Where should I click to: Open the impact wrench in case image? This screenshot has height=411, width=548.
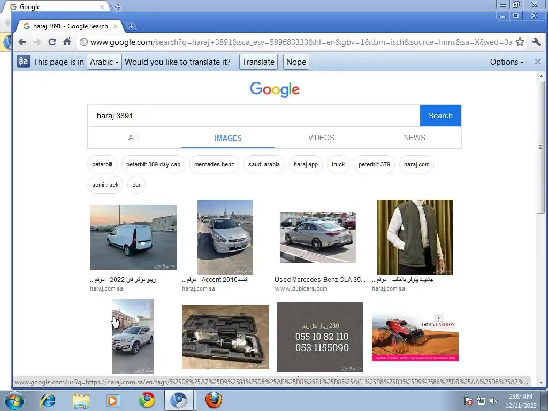pyautogui.click(x=225, y=337)
